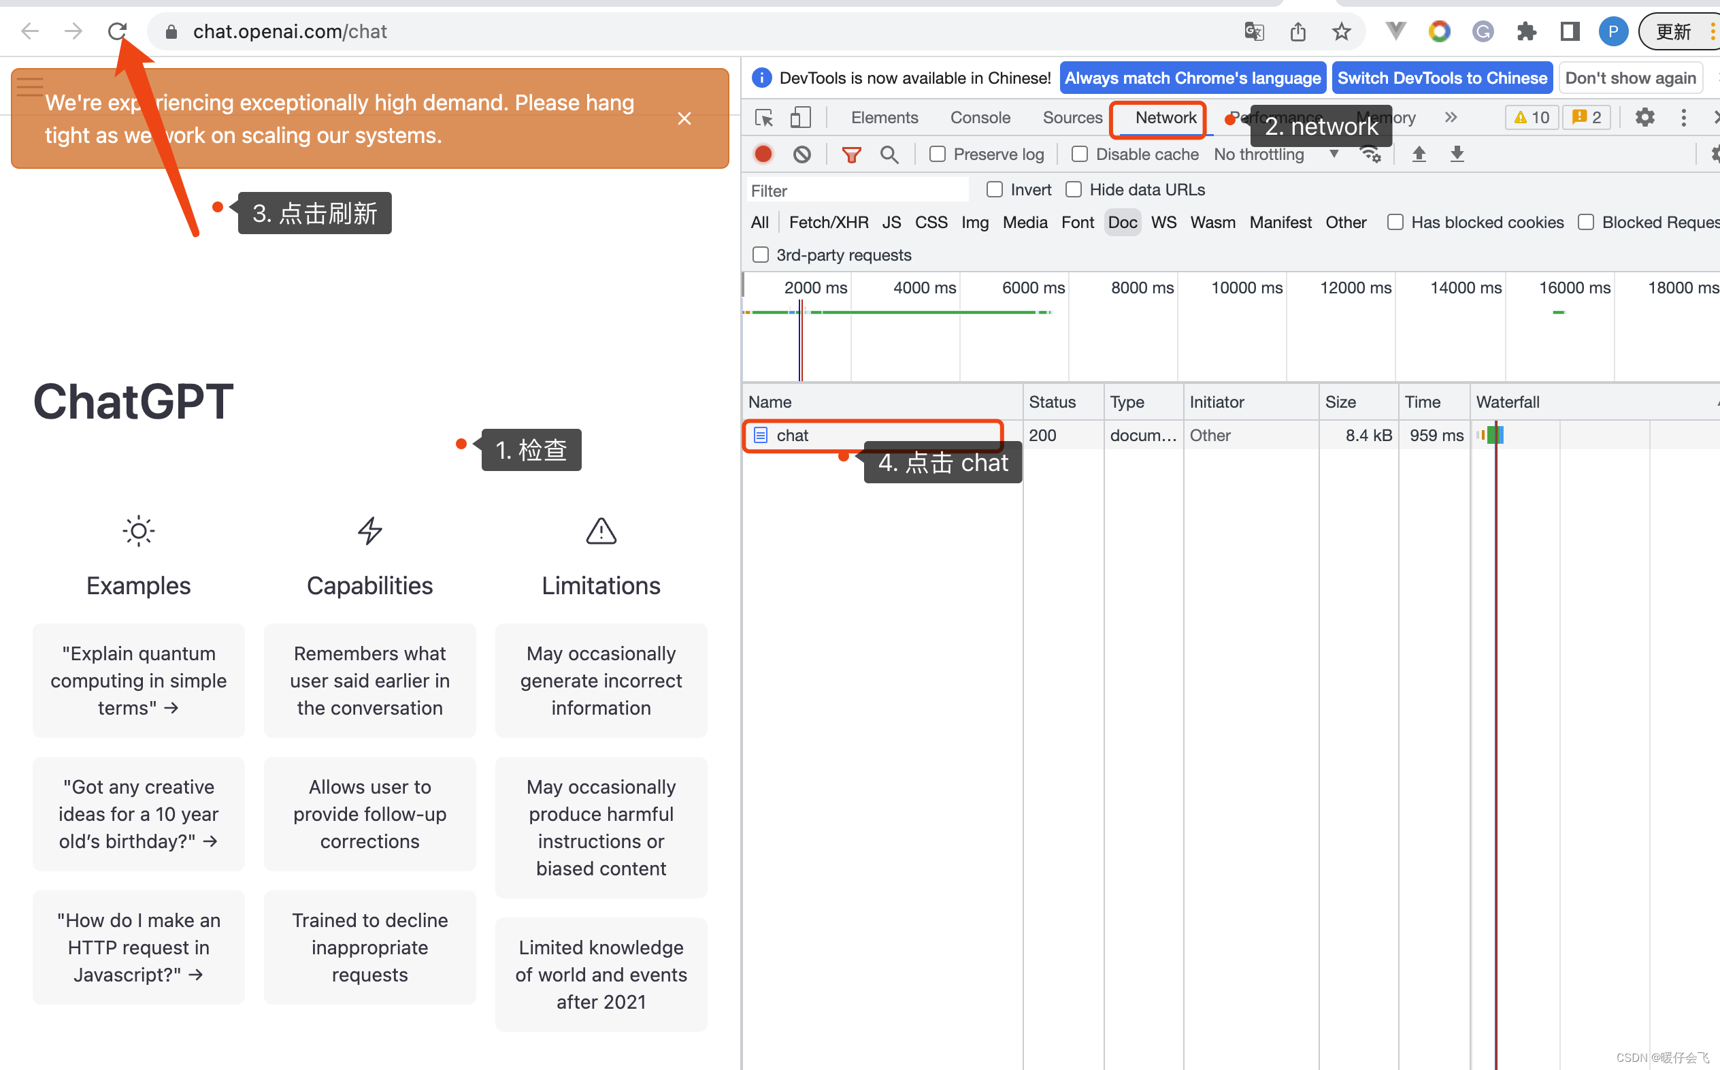Open the Google Translate icon in address bar

point(1254,32)
